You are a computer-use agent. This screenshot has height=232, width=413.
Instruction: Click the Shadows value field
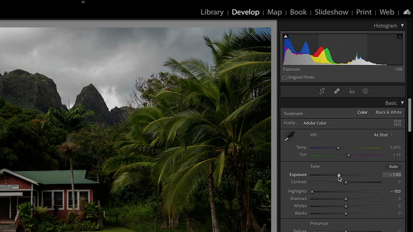[399, 199]
